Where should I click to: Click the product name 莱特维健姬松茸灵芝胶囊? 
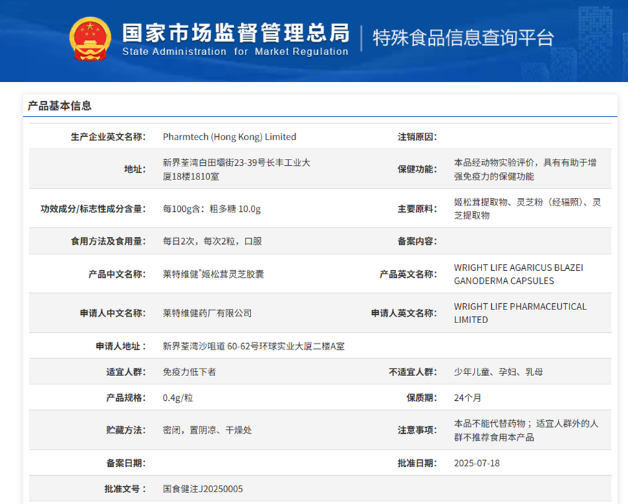[213, 274]
